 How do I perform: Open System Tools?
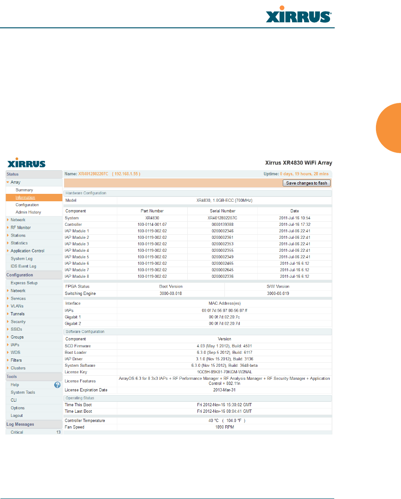tap(23, 392)
